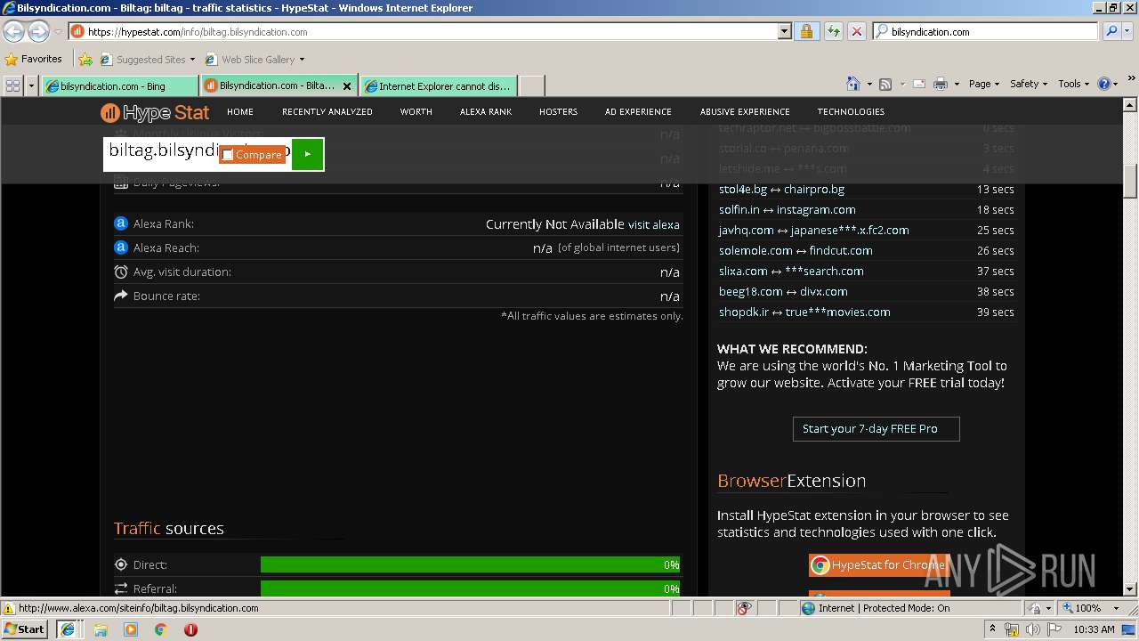Click the green play button beside Compare

(307, 154)
